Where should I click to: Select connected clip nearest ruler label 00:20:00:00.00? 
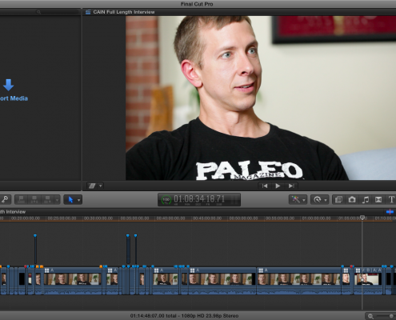pyautogui.click(x=35, y=250)
